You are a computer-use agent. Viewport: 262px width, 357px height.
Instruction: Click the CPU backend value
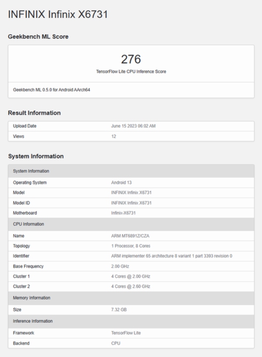(116, 343)
